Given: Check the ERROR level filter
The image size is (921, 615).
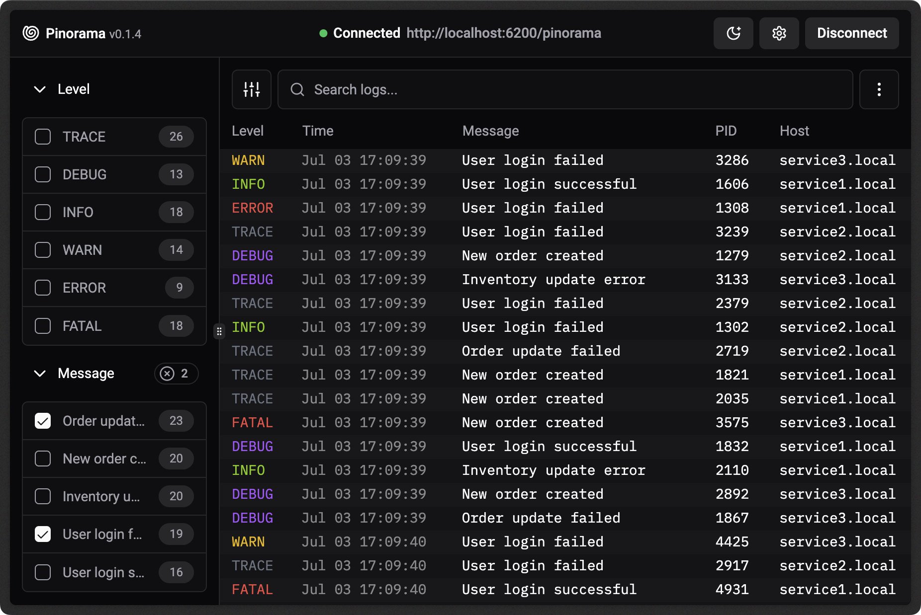Looking at the screenshot, I should click(43, 288).
